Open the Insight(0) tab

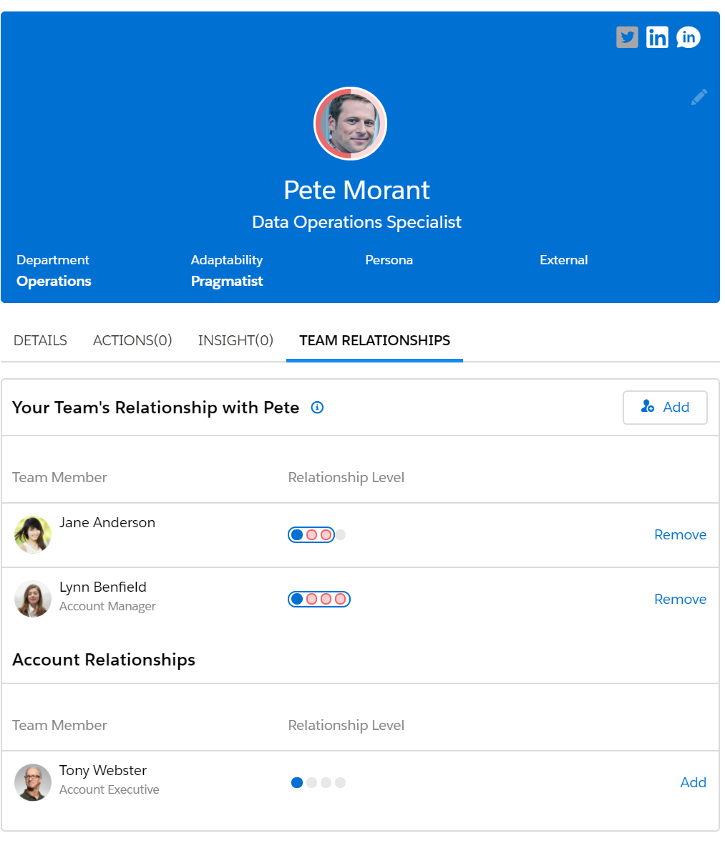pyautogui.click(x=235, y=340)
